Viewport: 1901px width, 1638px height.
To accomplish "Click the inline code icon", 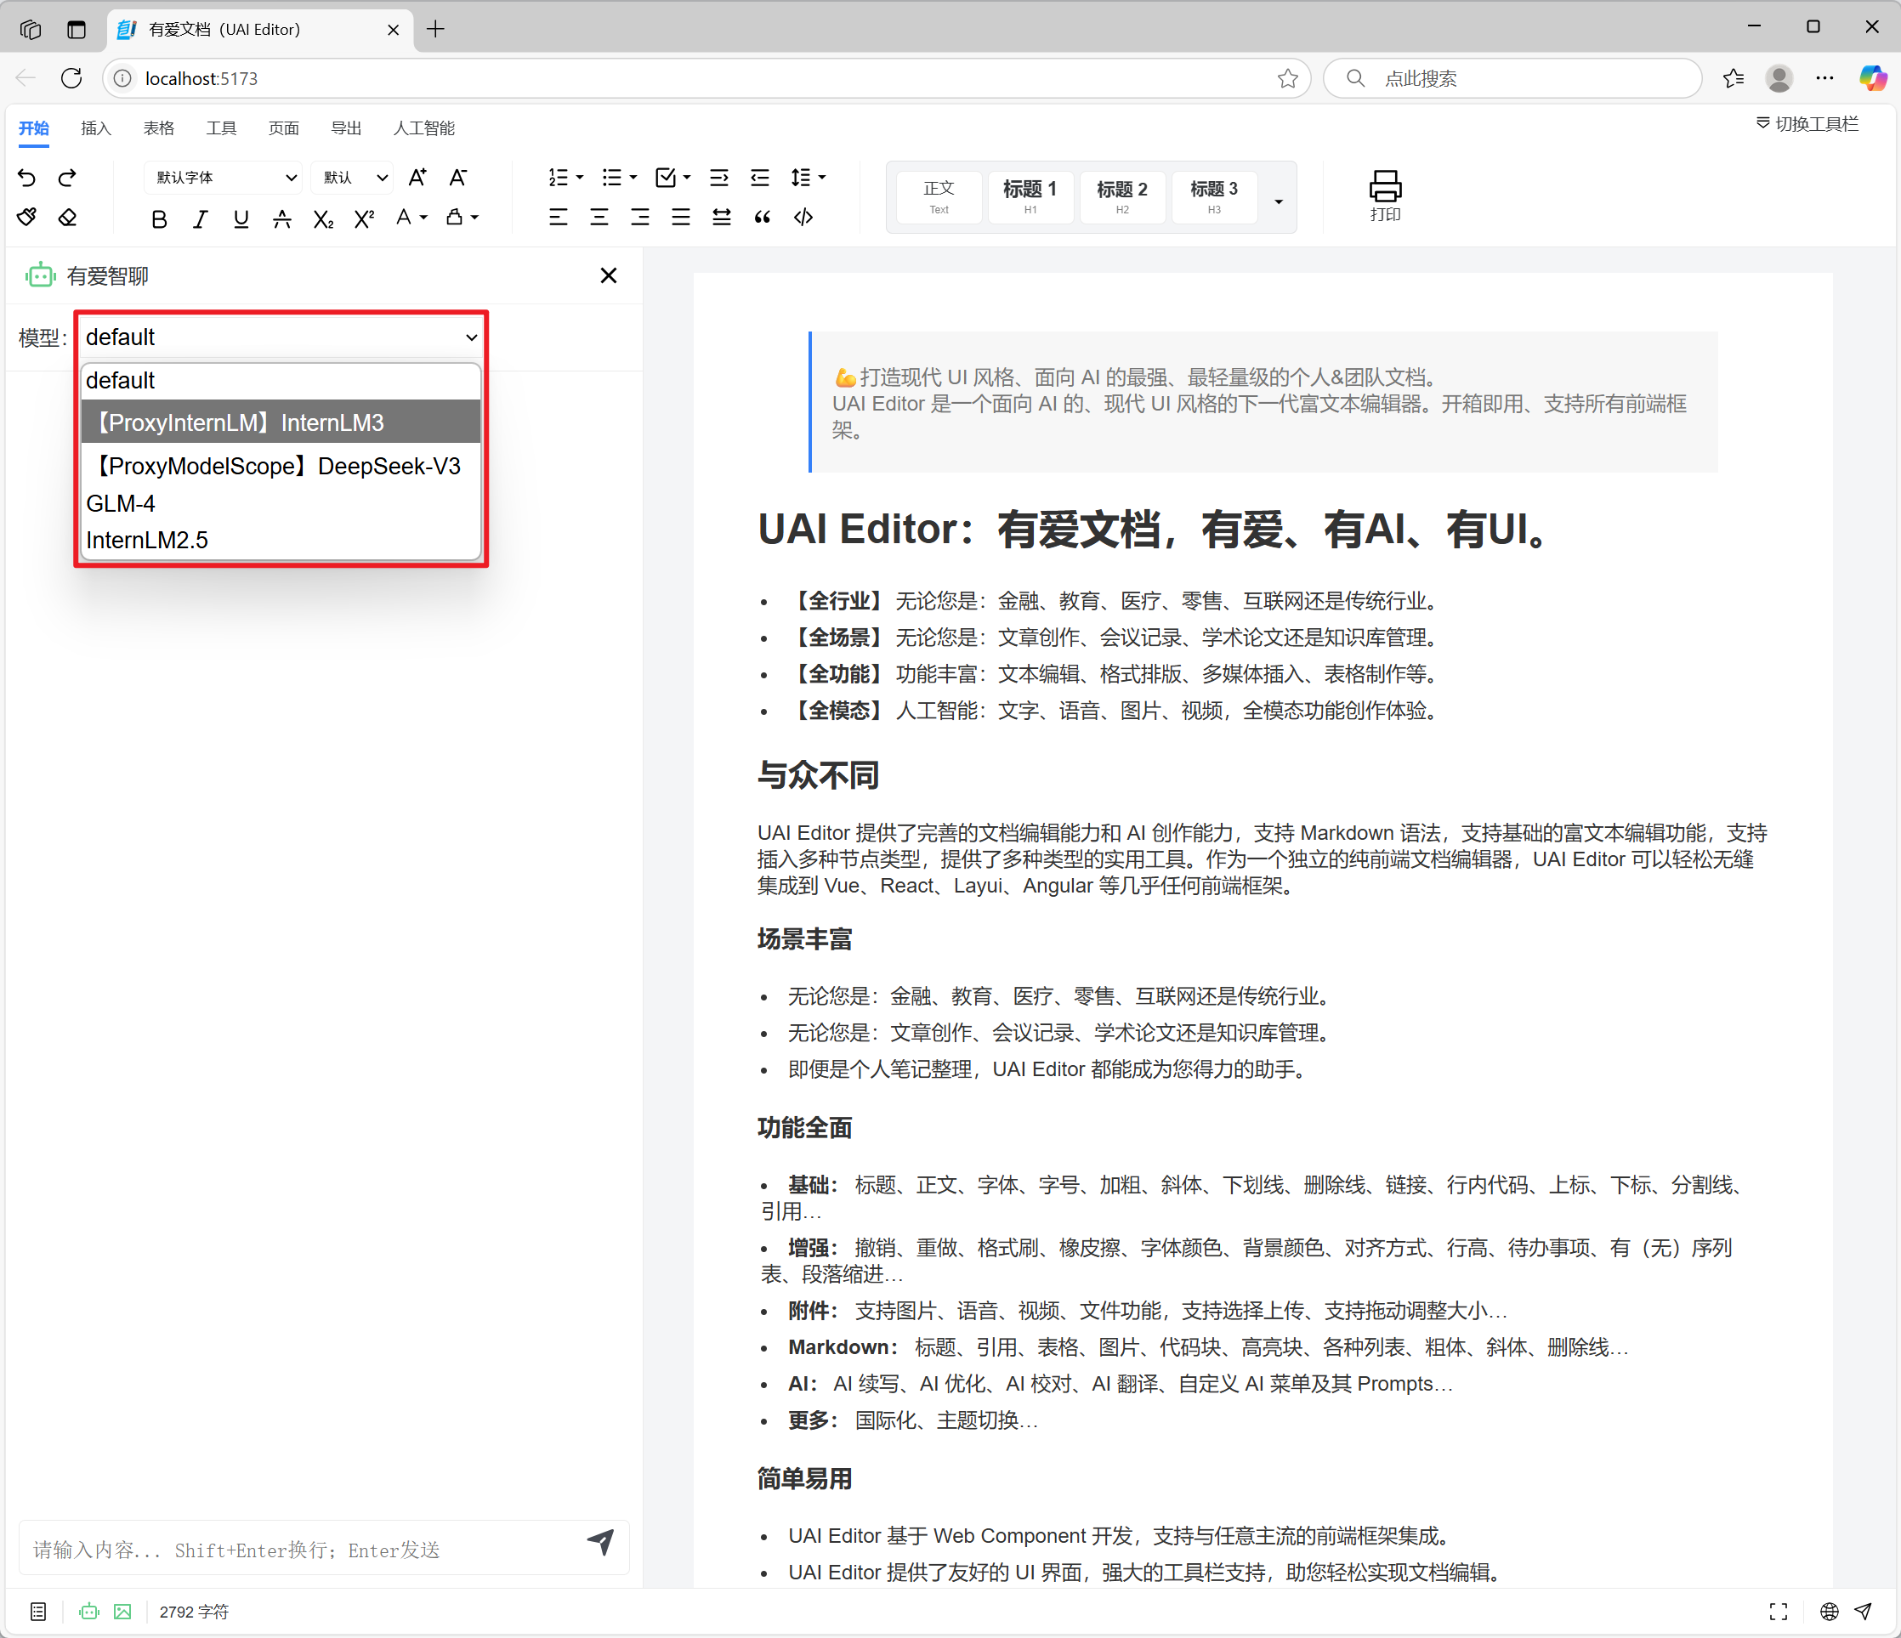I will pos(803,218).
